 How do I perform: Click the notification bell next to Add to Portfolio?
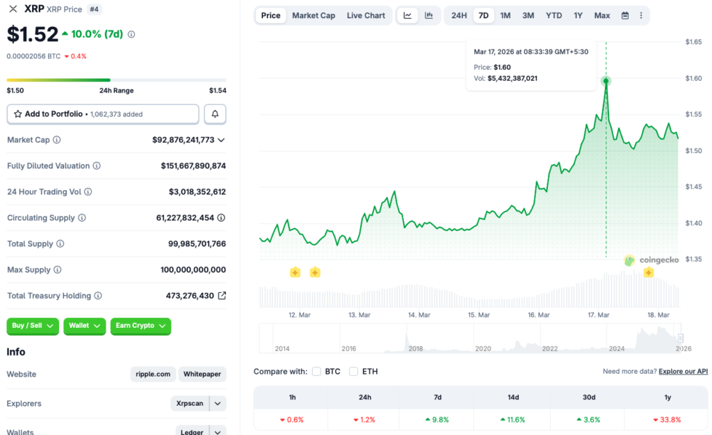pyautogui.click(x=214, y=113)
